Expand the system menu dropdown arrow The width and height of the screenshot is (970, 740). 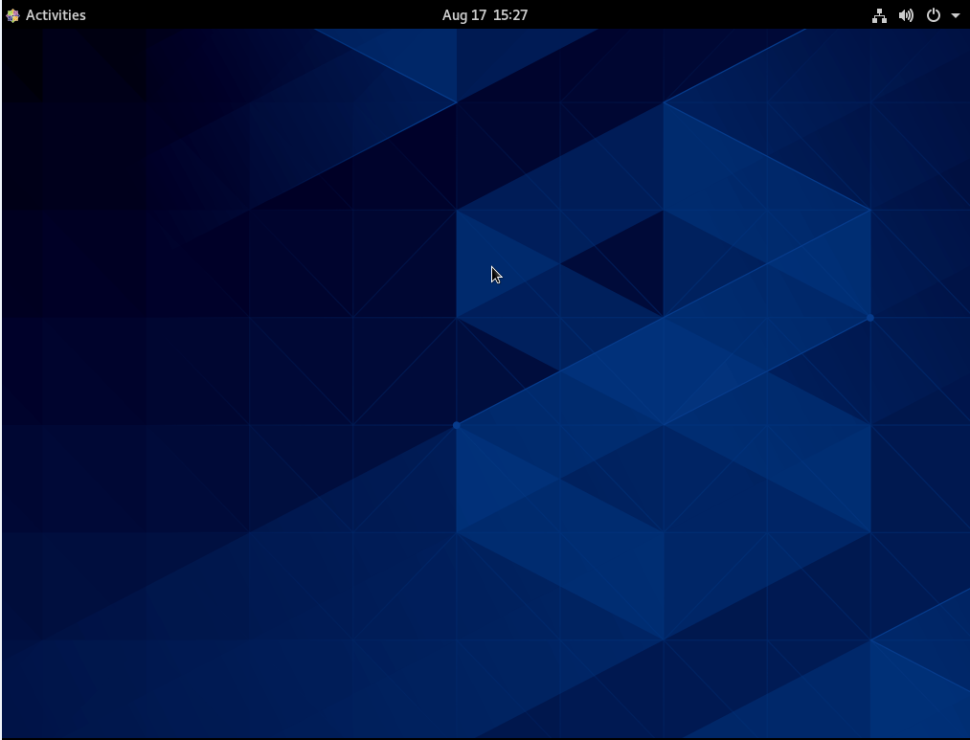point(956,15)
